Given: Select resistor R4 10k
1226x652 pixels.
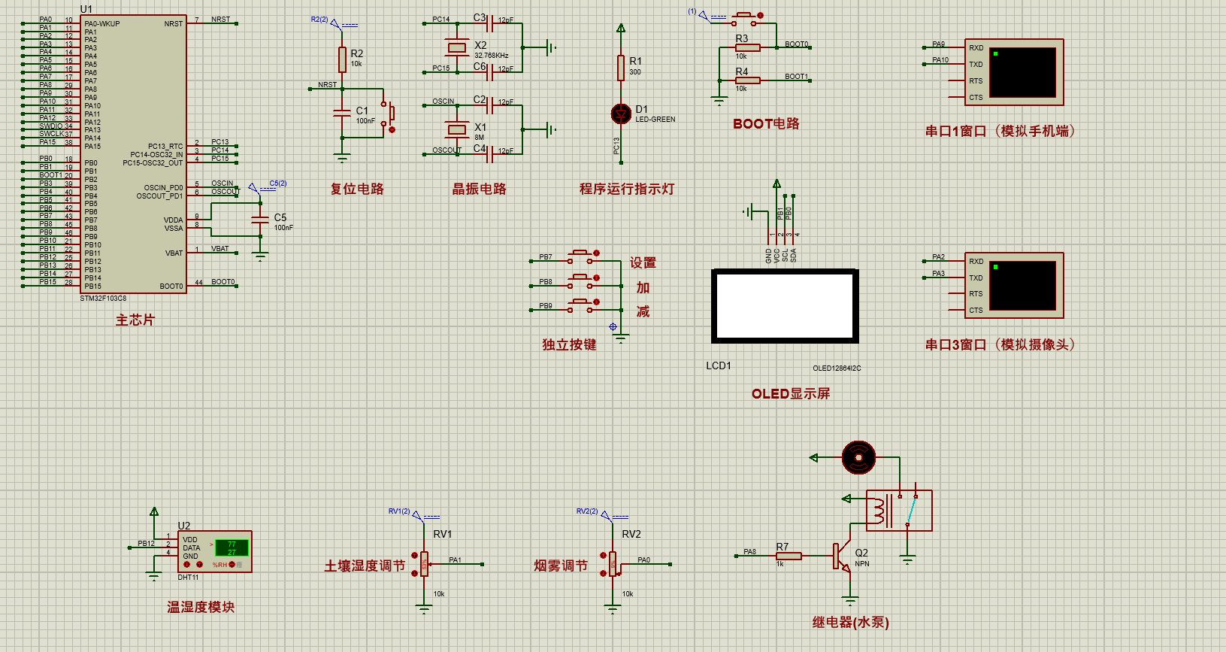Looking at the screenshot, I should [747, 80].
